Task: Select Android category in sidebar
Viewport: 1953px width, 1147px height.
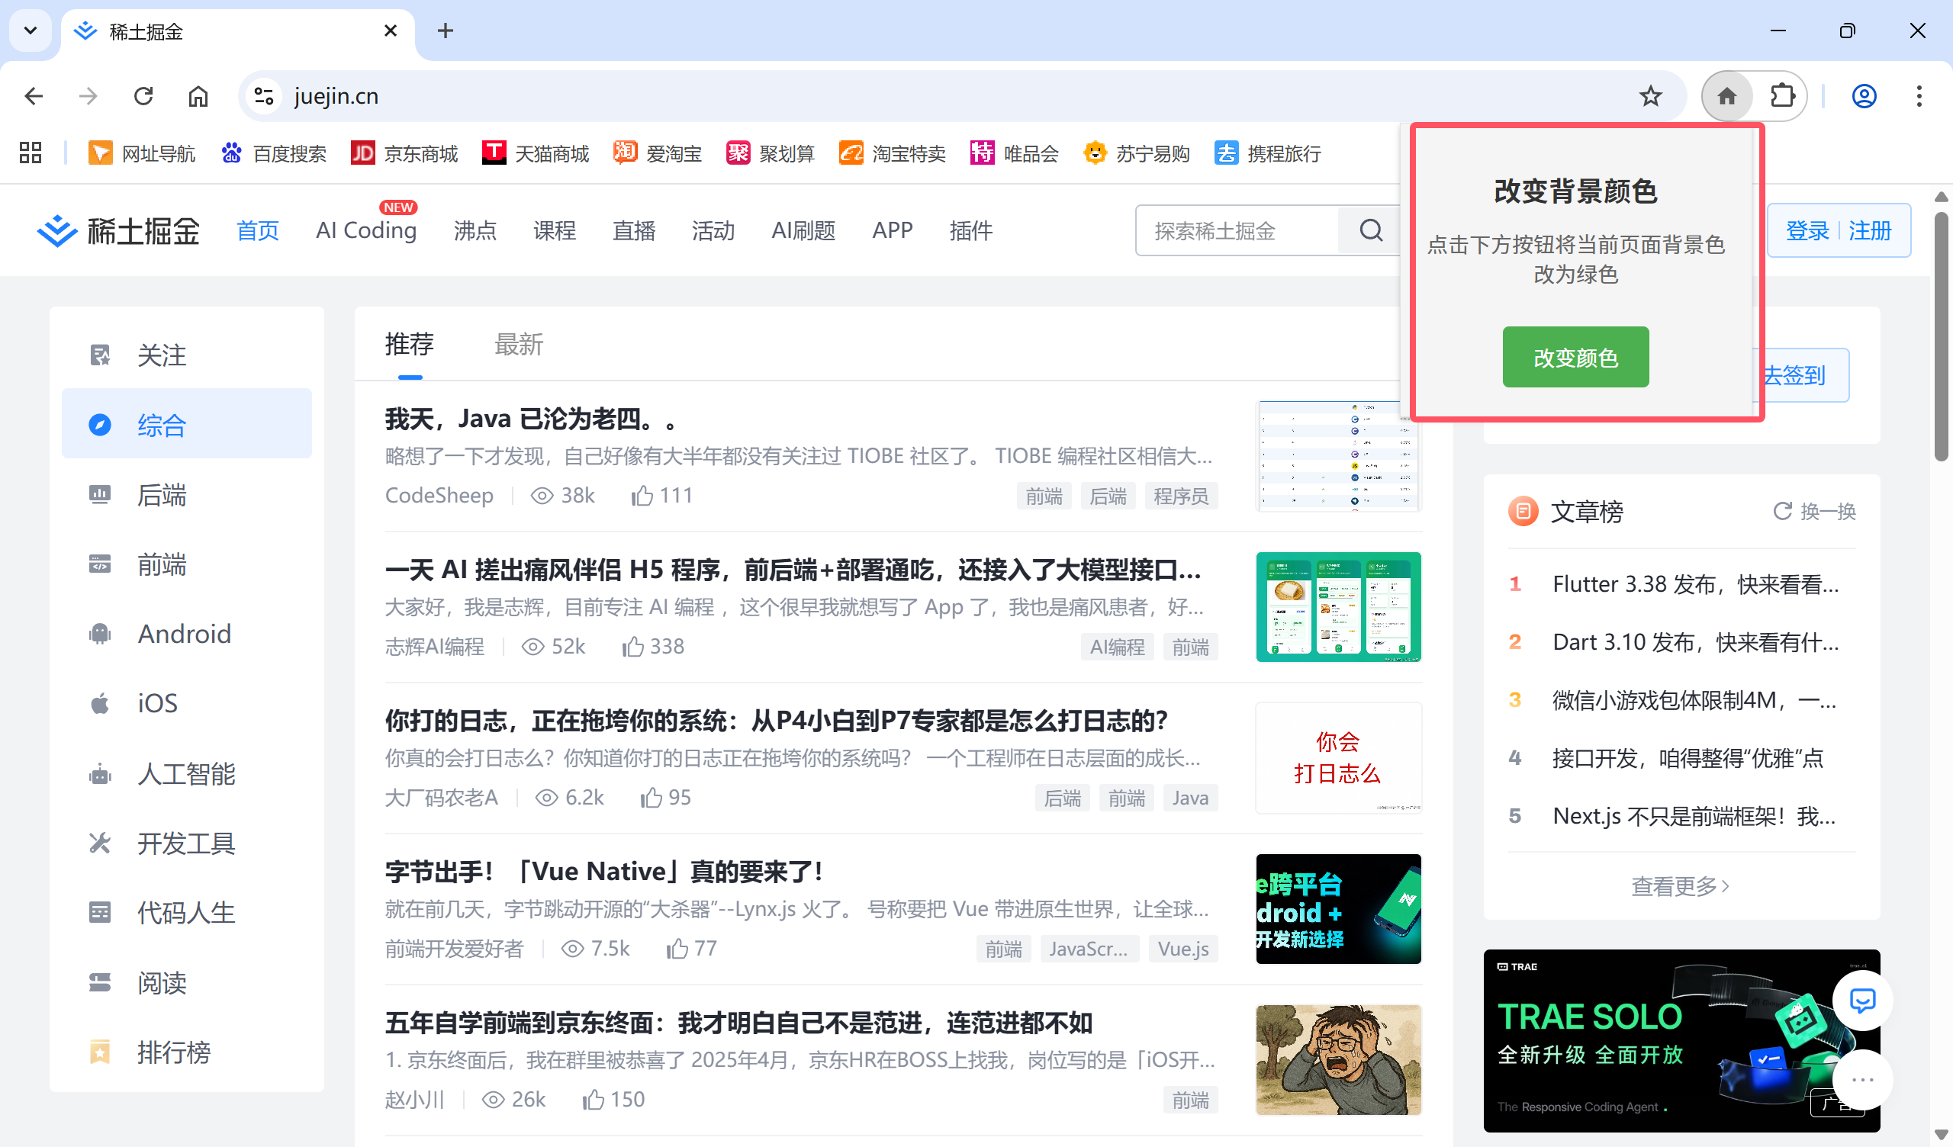Action: click(x=185, y=634)
